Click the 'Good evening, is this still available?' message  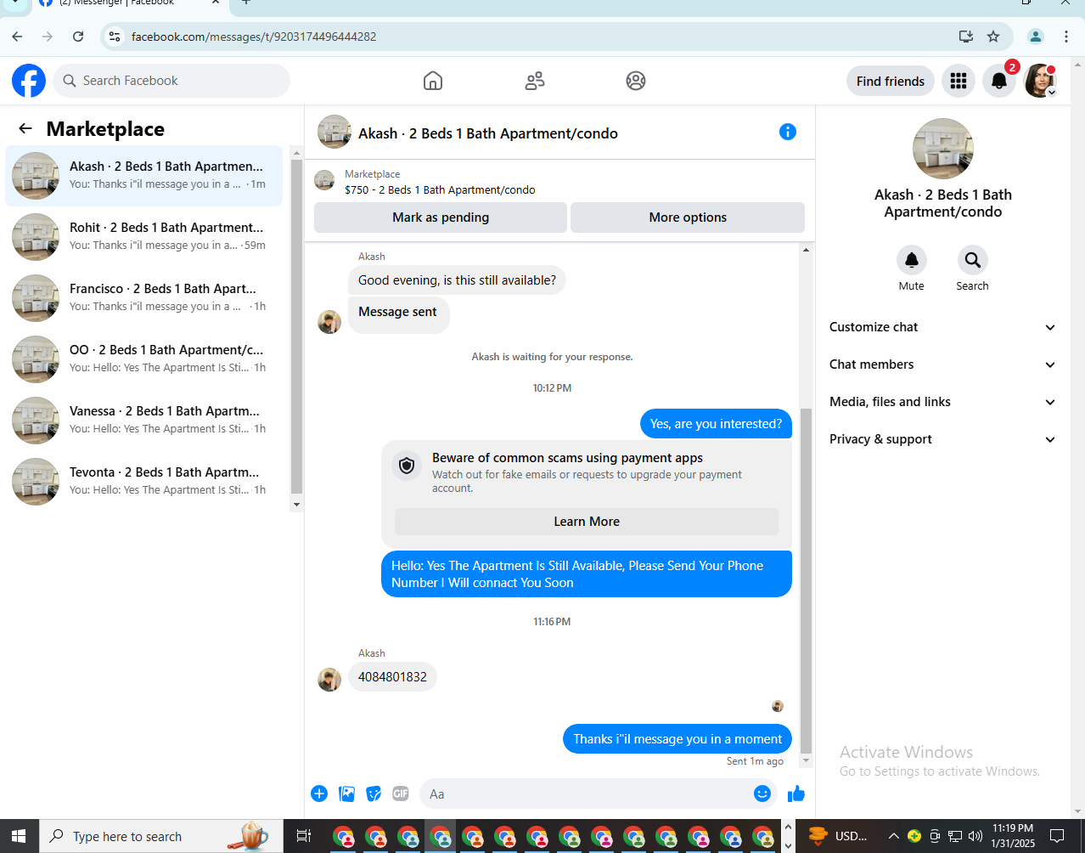(x=457, y=280)
